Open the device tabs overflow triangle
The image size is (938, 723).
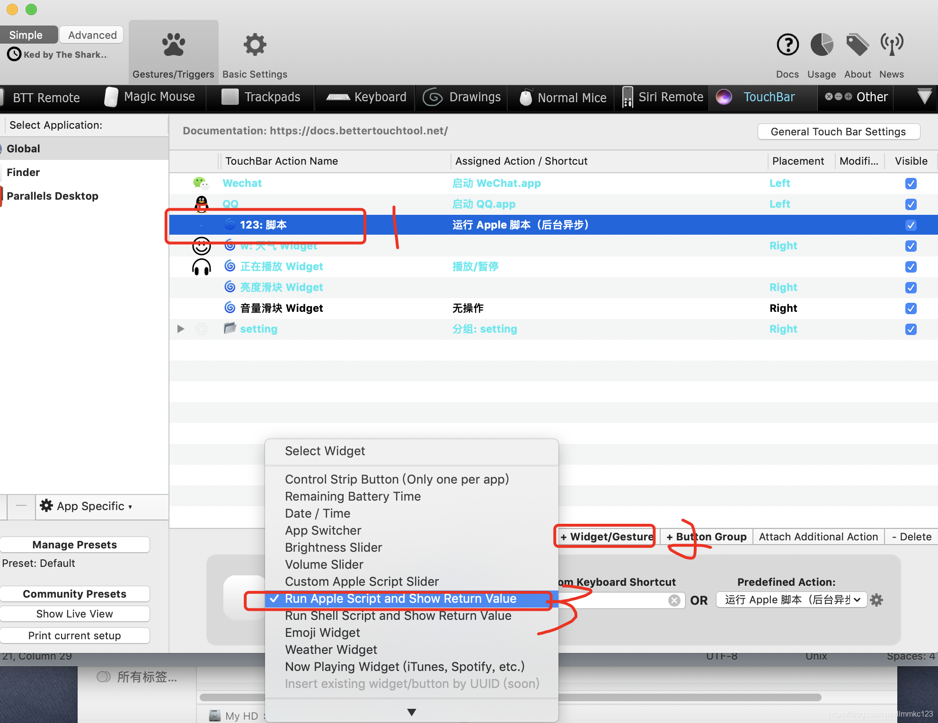pos(924,97)
